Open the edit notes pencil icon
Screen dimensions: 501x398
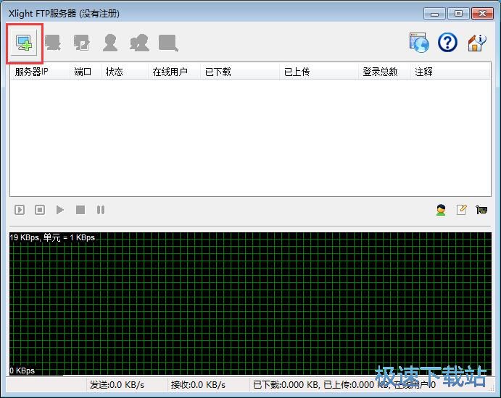click(461, 210)
